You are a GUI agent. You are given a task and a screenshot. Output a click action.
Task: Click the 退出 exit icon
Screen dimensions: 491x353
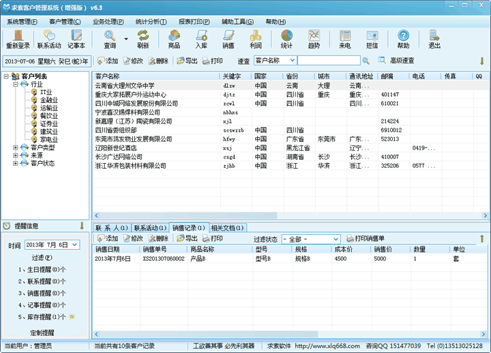pyautogui.click(x=434, y=39)
